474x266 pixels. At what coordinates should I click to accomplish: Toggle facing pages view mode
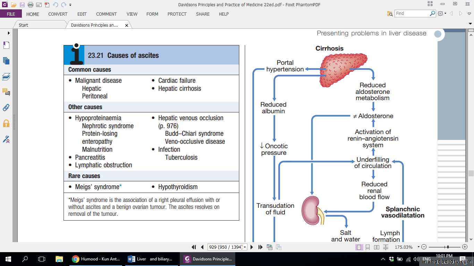(377, 247)
